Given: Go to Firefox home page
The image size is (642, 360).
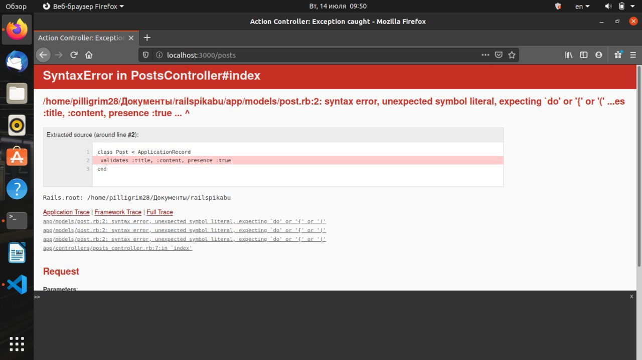Looking at the screenshot, I should coord(89,55).
